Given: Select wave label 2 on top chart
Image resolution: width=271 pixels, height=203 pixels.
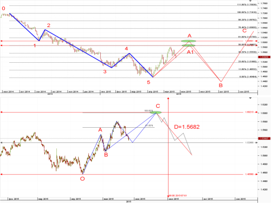Looking at the screenshot, I should [49, 25].
